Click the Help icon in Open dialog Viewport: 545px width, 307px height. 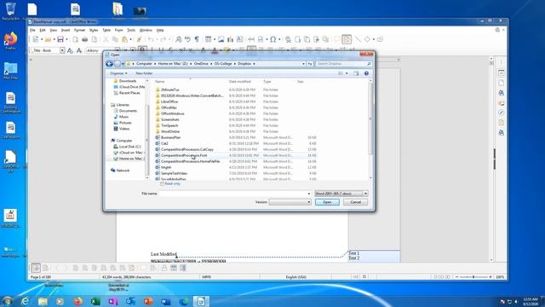point(366,73)
